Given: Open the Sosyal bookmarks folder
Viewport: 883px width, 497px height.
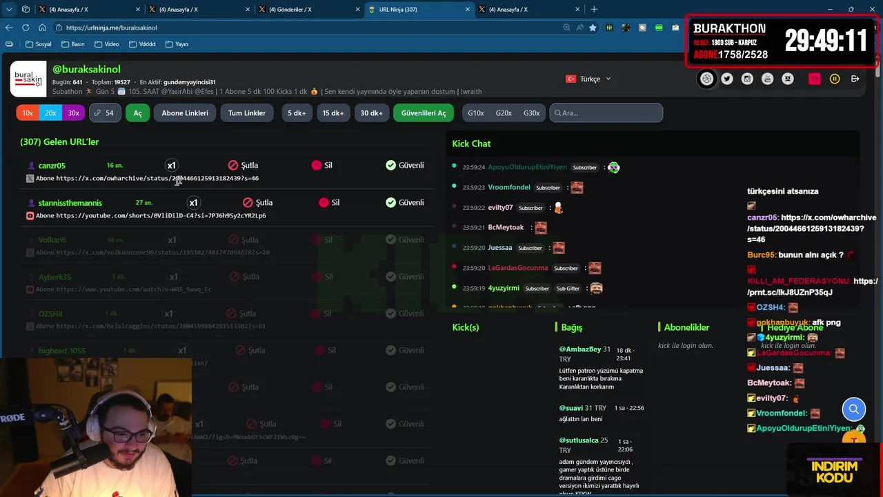Looking at the screenshot, I should pyautogui.click(x=38, y=44).
